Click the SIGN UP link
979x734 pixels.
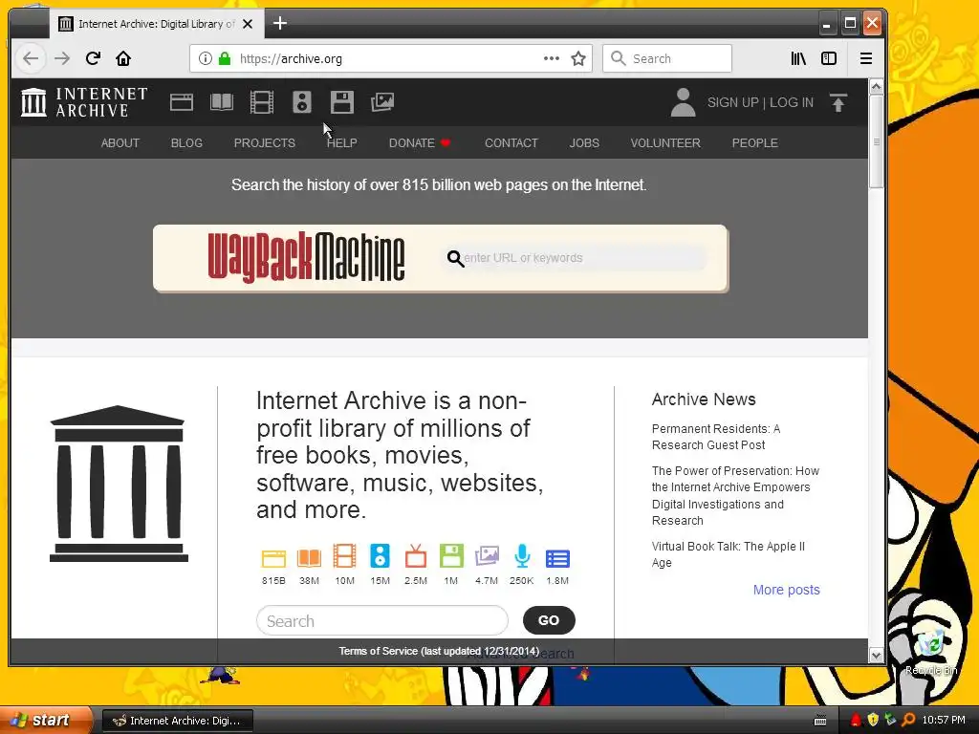pyautogui.click(x=733, y=102)
